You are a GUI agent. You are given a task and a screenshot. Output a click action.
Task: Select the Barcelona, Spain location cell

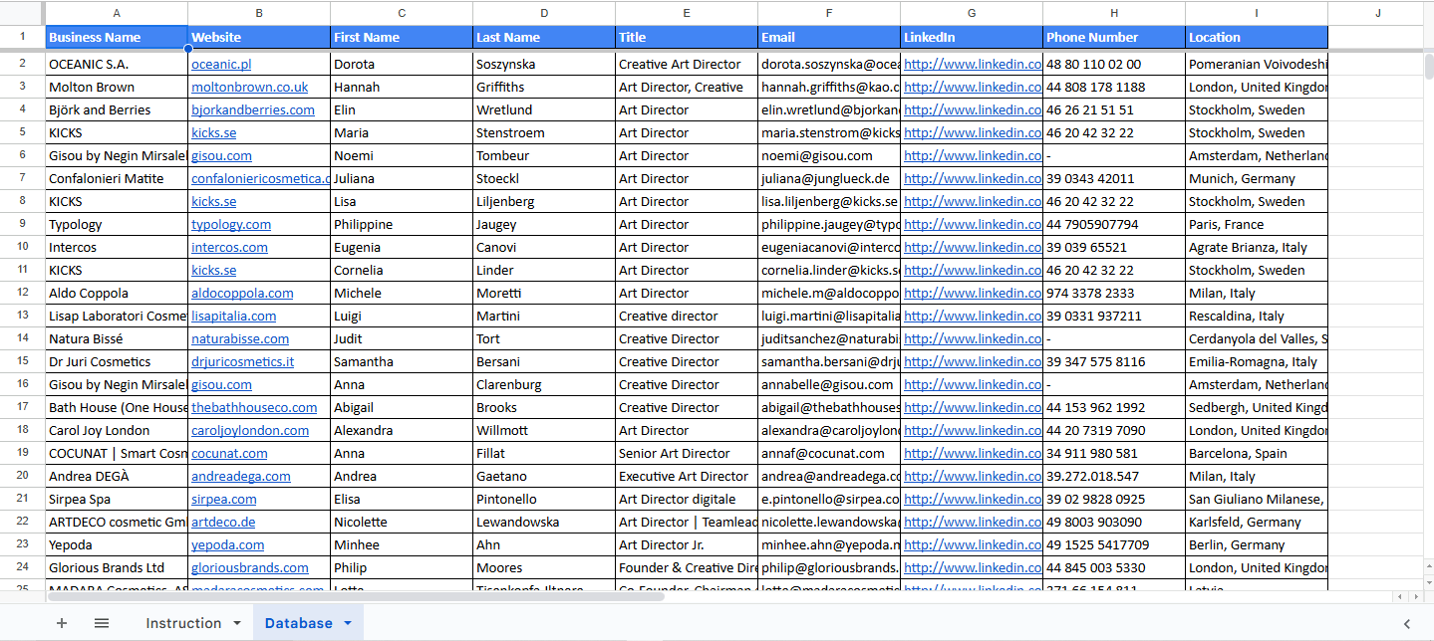click(x=1257, y=453)
